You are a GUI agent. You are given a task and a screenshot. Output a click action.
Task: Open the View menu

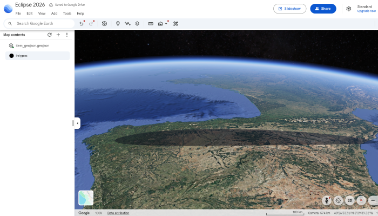(42, 14)
